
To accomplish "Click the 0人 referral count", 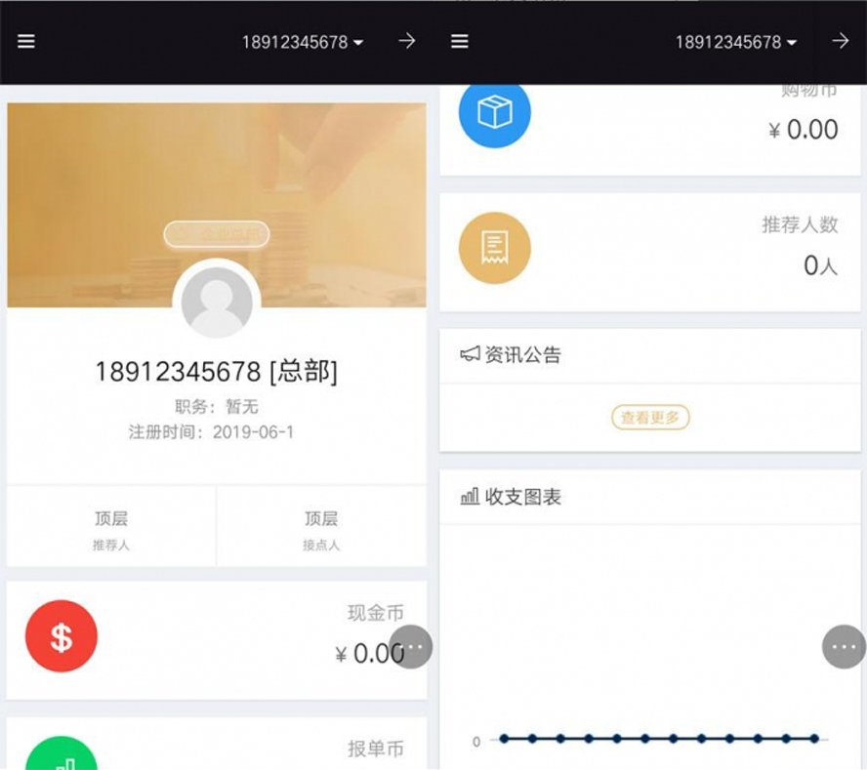I will [x=821, y=265].
